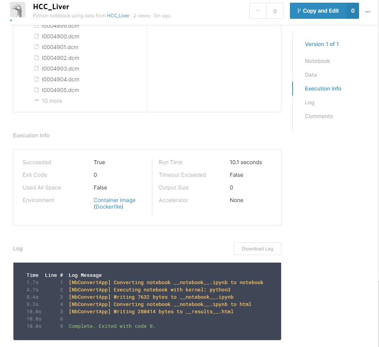The image size is (379, 347).
Task: Click the 'Timeout Exceeded' value False
Action: click(237, 175)
